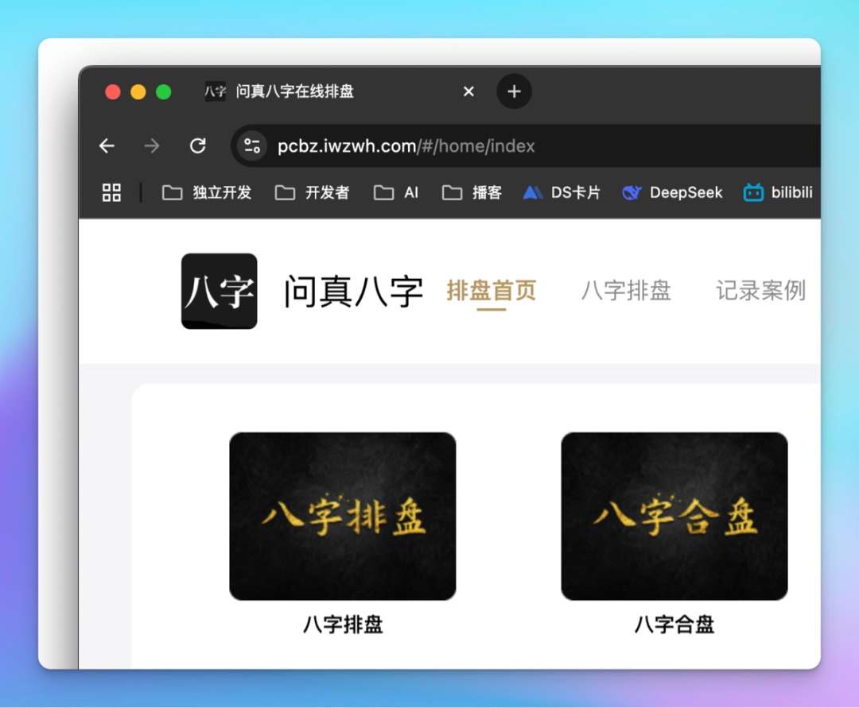The width and height of the screenshot is (859, 708).
Task: Open a new tab with the plus button
Action: [x=514, y=91]
